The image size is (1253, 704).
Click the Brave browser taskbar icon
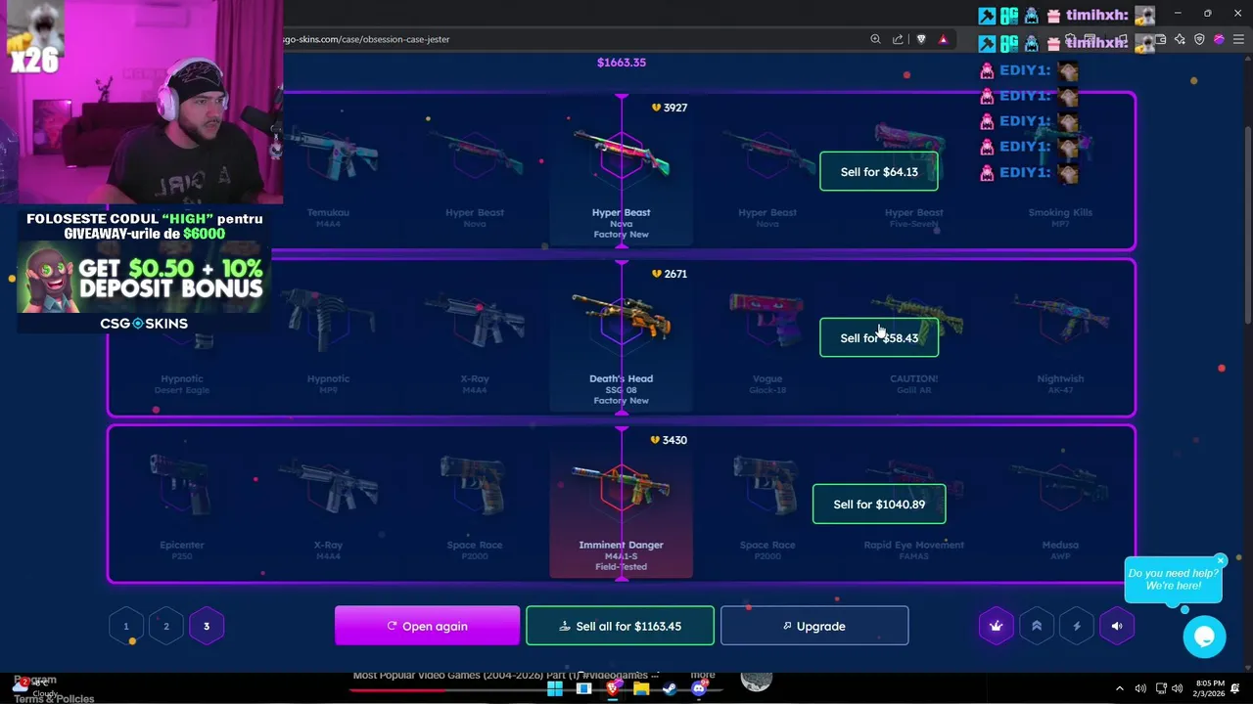pos(613,688)
